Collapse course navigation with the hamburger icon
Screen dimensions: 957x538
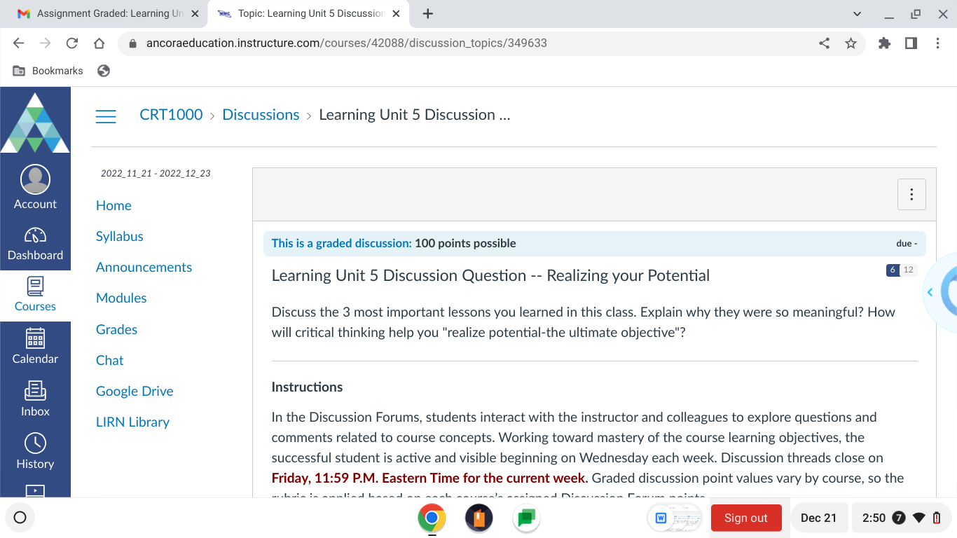(x=106, y=116)
